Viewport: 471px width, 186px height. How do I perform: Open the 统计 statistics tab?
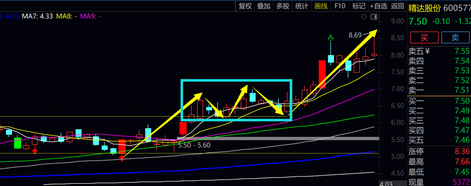tap(302, 6)
